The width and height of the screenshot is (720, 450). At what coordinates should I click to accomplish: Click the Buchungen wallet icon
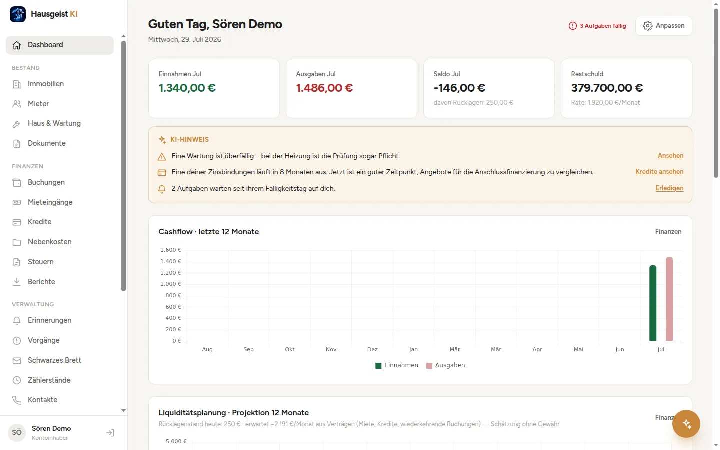click(17, 183)
